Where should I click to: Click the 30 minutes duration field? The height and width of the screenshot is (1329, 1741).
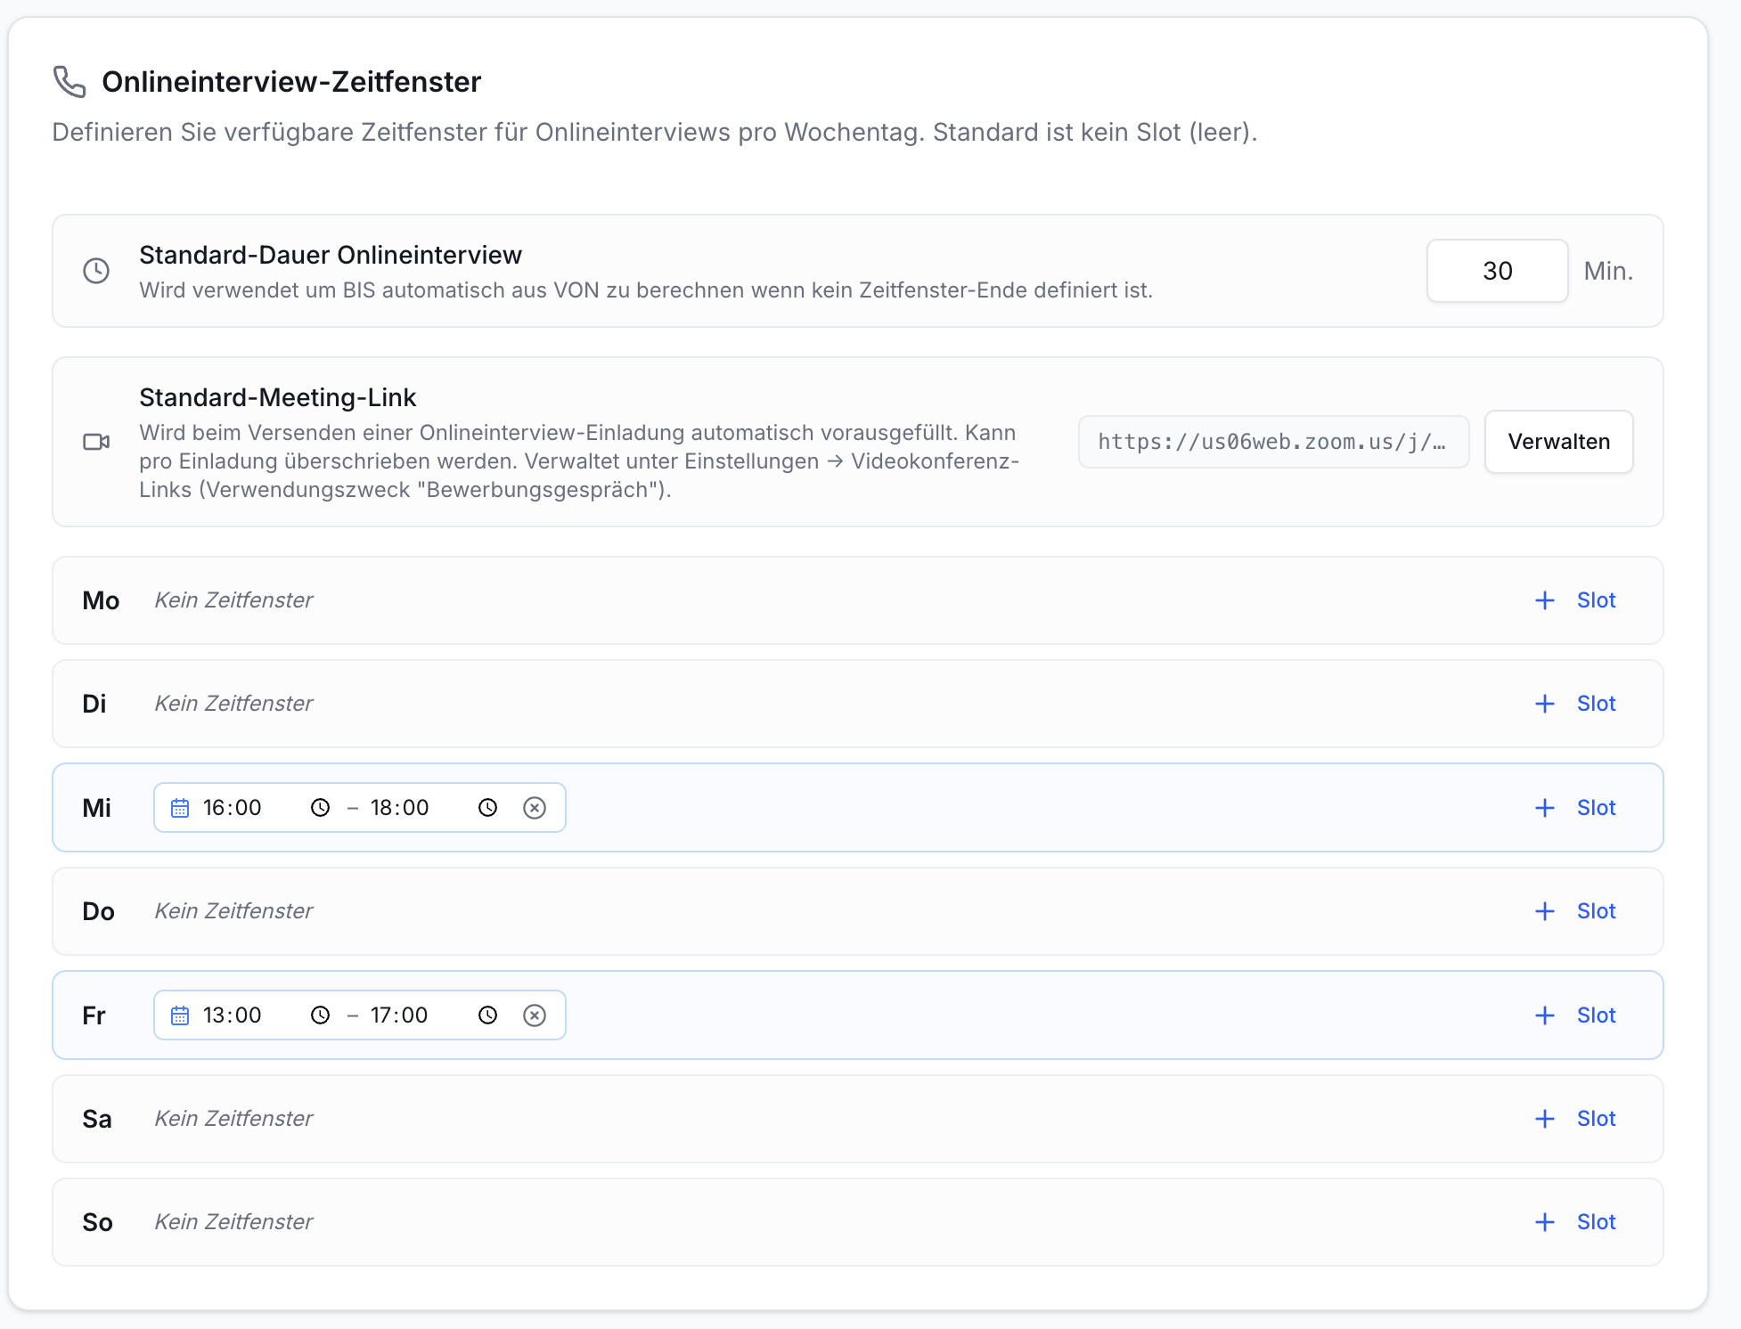1497,271
